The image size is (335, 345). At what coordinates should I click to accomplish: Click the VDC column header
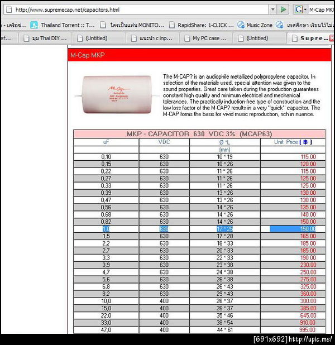[x=164, y=142]
